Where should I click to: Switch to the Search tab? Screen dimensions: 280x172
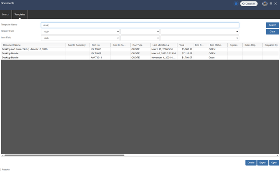coord(5,15)
